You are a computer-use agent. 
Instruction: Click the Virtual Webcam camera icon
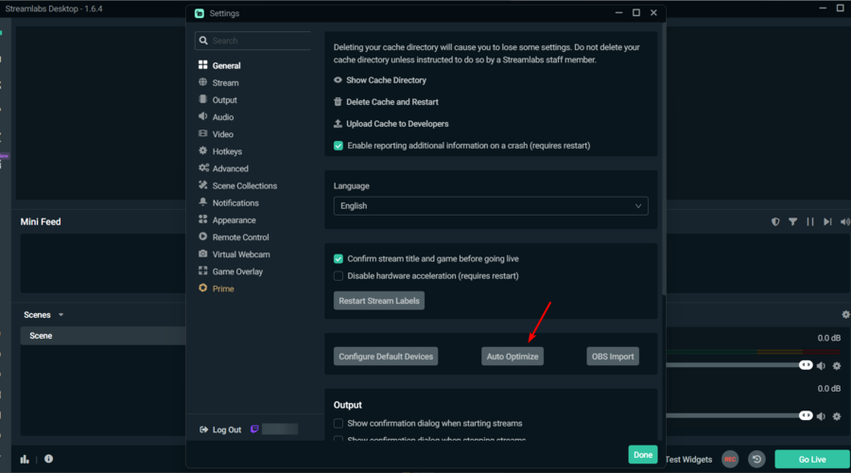pyautogui.click(x=203, y=254)
